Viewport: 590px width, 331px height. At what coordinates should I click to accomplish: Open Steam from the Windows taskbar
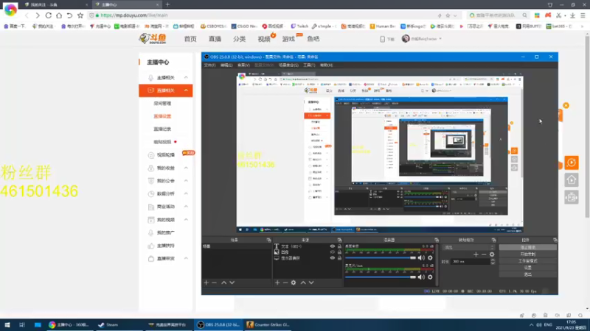(108, 324)
